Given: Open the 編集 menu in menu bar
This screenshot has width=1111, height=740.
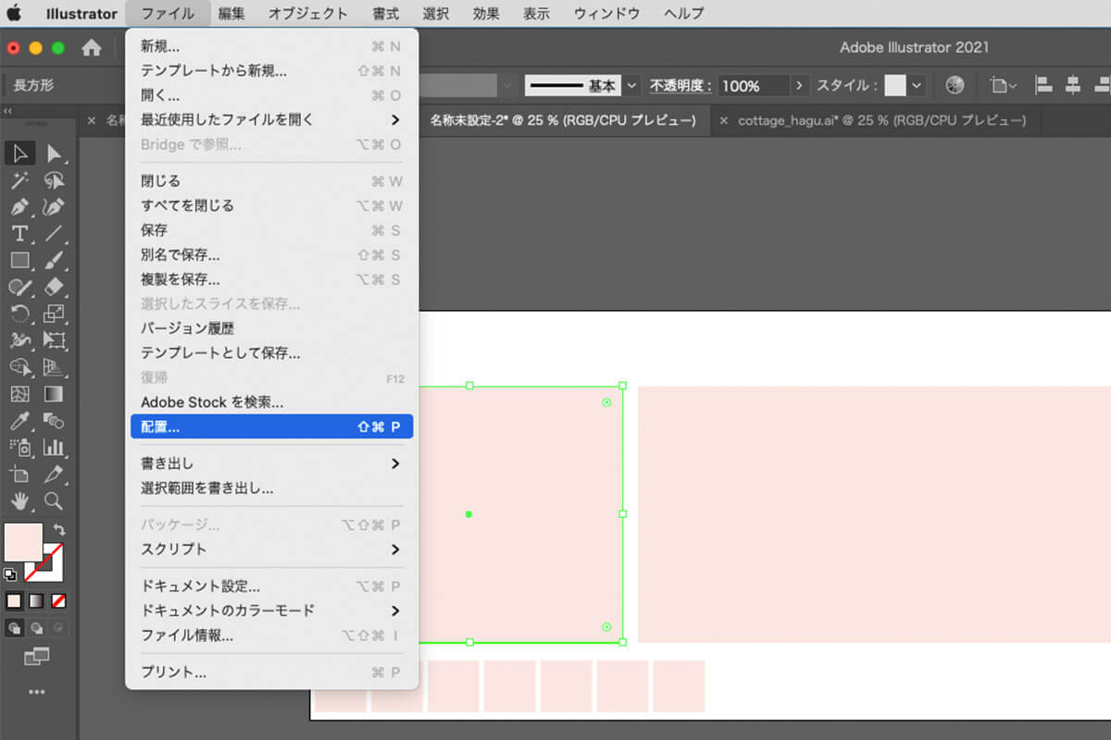Looking at the screenshot, I should (x=231, y=14).
